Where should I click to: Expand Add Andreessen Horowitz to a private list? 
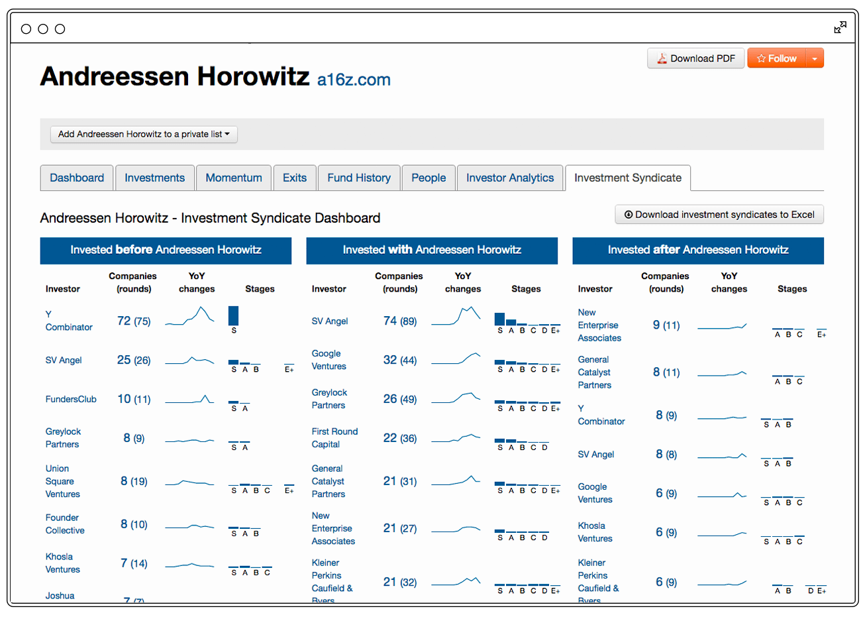[144, 134]
